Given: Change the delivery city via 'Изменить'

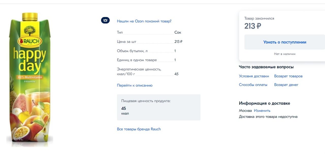Looking at the screenshot, I should coord(262,111).
